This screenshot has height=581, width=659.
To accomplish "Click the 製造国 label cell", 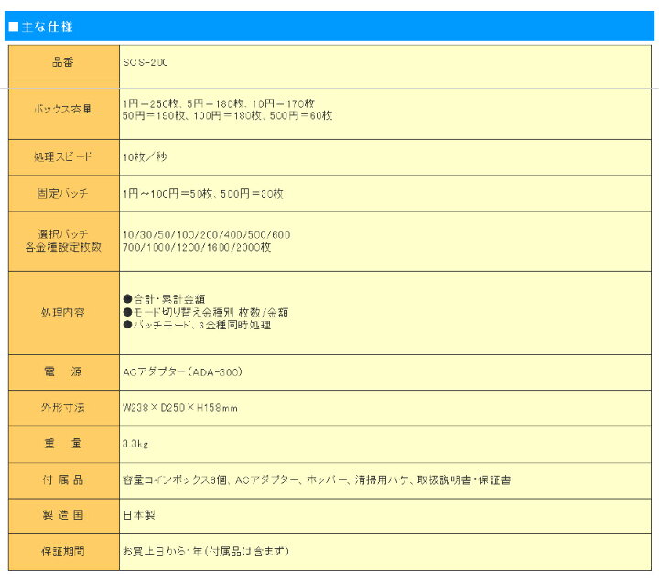I will click(x=64, y=516).
